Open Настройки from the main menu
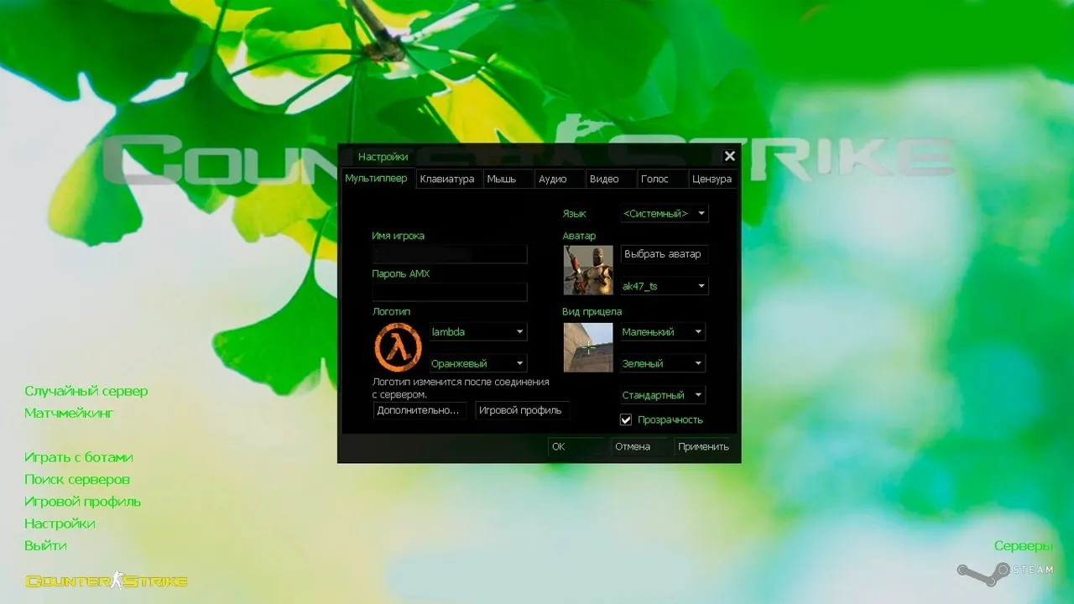 pyautogui.click(x=60, y=523)
